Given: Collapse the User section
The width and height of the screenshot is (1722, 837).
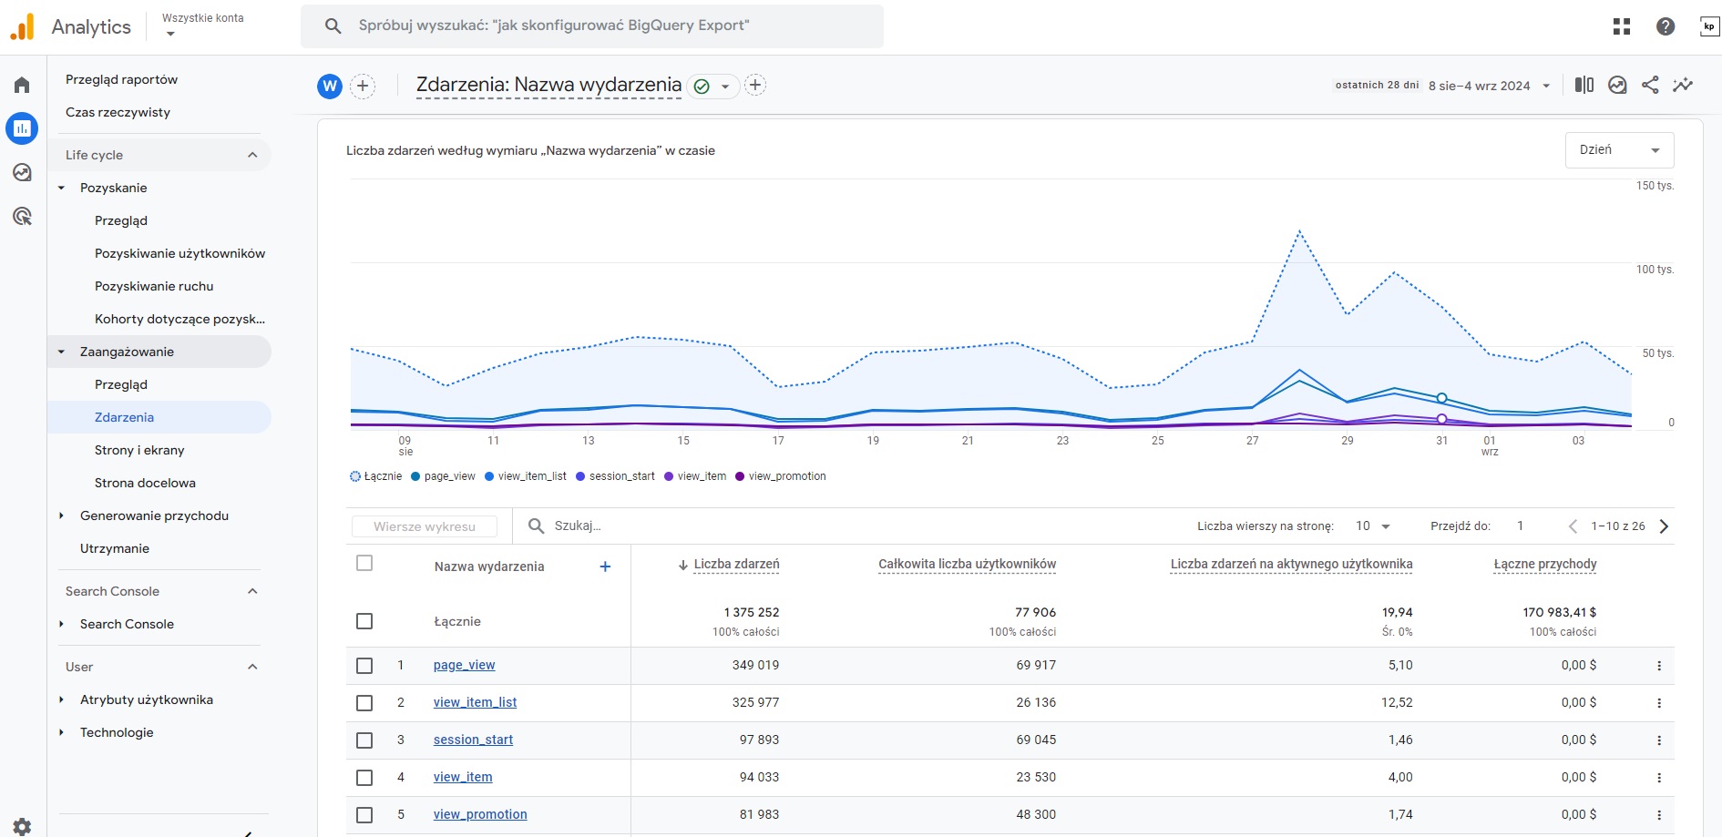Looking at the screenshot, I should point(252,667).
